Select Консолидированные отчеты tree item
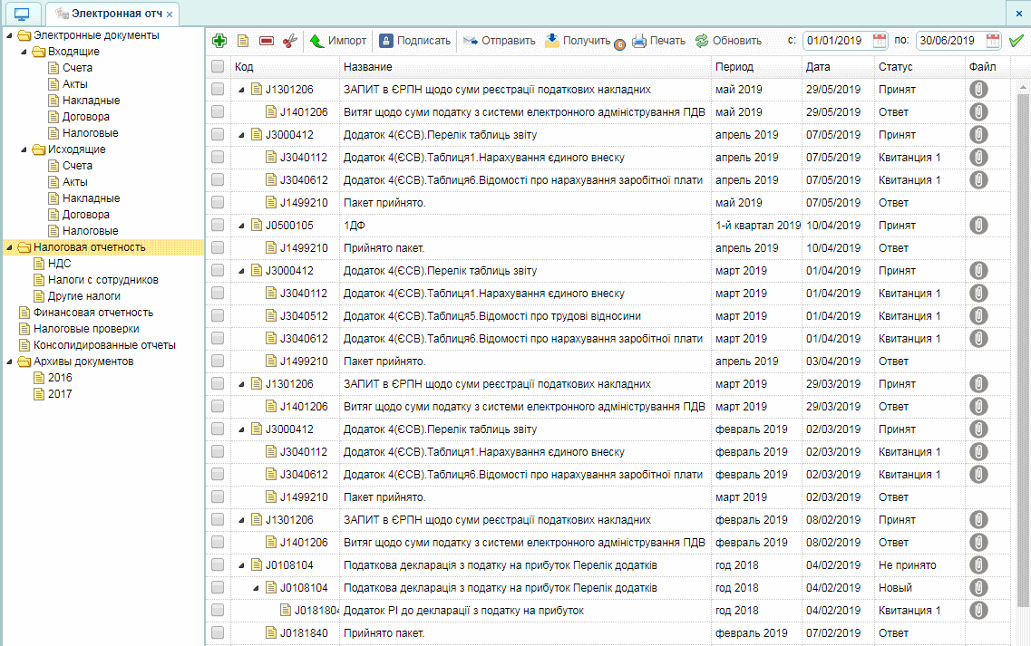Image resolution: width=1031 pixels, height=646 pixels. tap(104, 345)
